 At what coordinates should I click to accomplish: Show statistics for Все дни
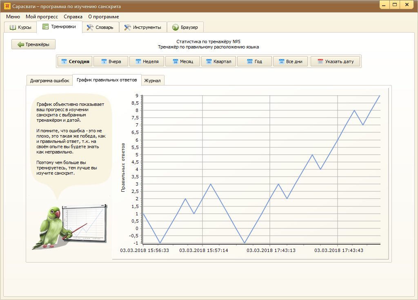[290, 61]
